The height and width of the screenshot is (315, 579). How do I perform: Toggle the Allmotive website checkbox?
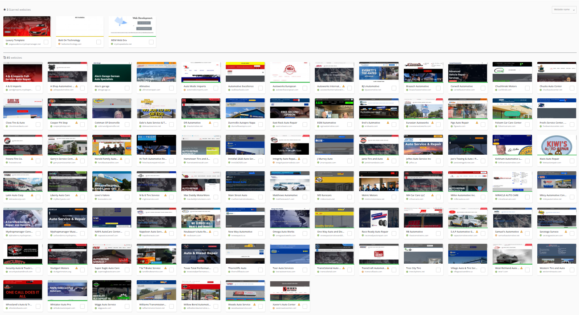tap(171, 88)
